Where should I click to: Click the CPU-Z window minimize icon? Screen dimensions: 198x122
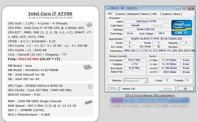[x=178, y=9]
